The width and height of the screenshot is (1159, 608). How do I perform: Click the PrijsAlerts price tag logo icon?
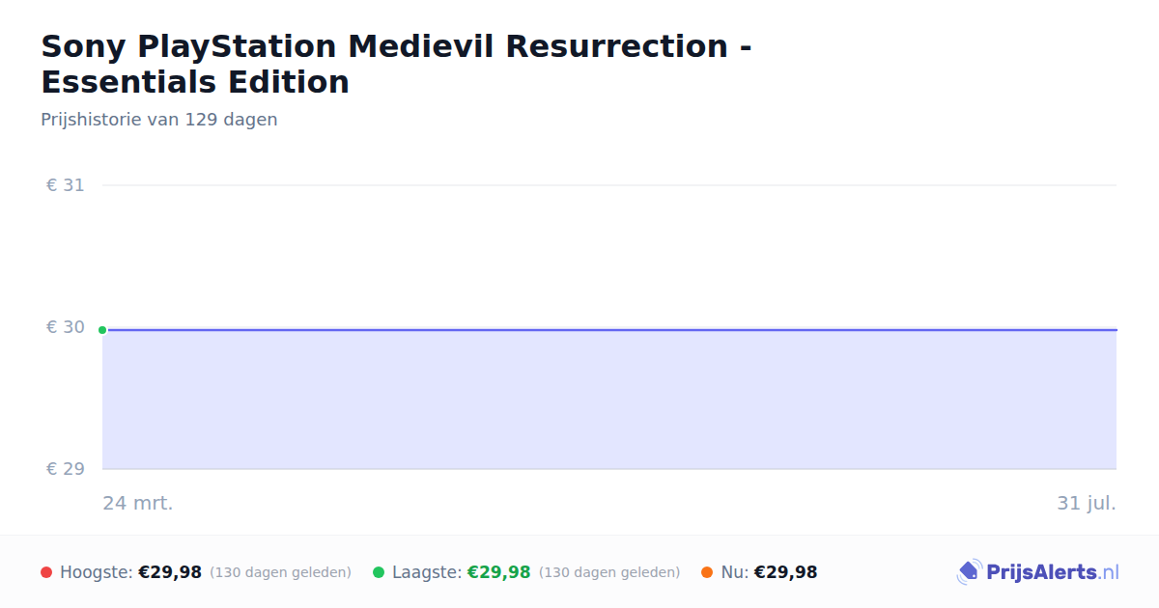pos(969,572)
